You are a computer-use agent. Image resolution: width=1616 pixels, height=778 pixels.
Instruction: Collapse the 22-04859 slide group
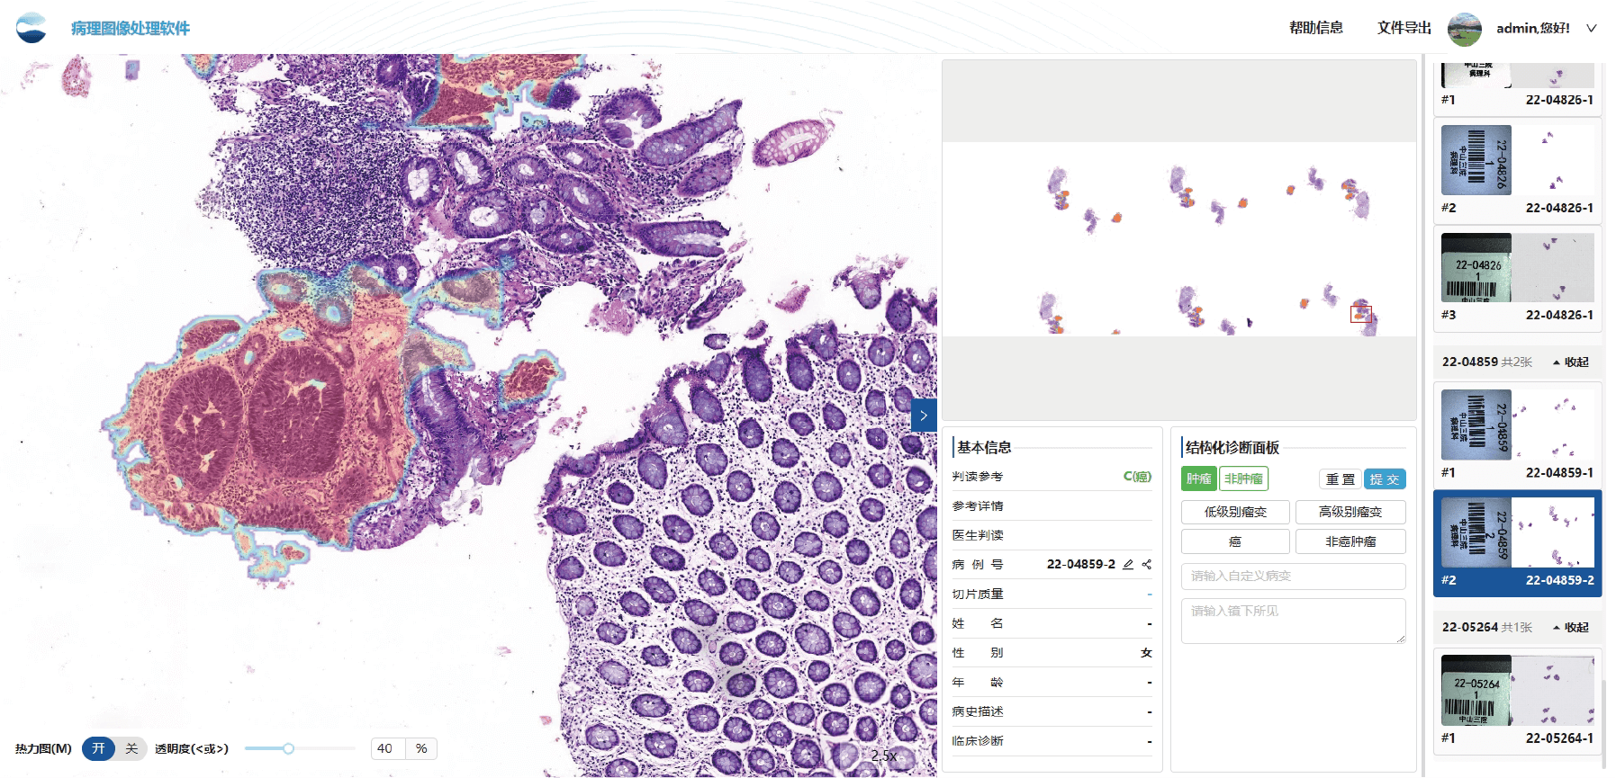[1571, 362]
